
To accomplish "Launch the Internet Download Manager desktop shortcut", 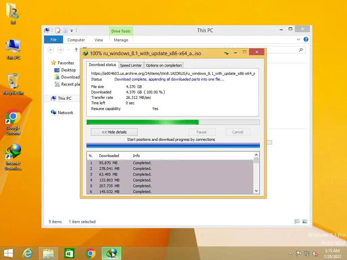I will [13, 157].
